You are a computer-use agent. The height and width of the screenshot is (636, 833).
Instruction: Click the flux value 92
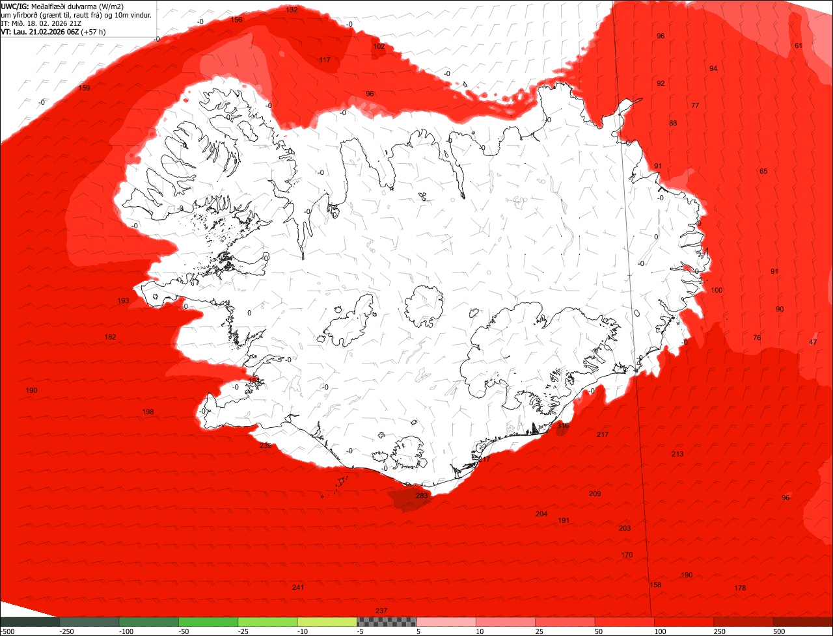[x=661, y=83]
